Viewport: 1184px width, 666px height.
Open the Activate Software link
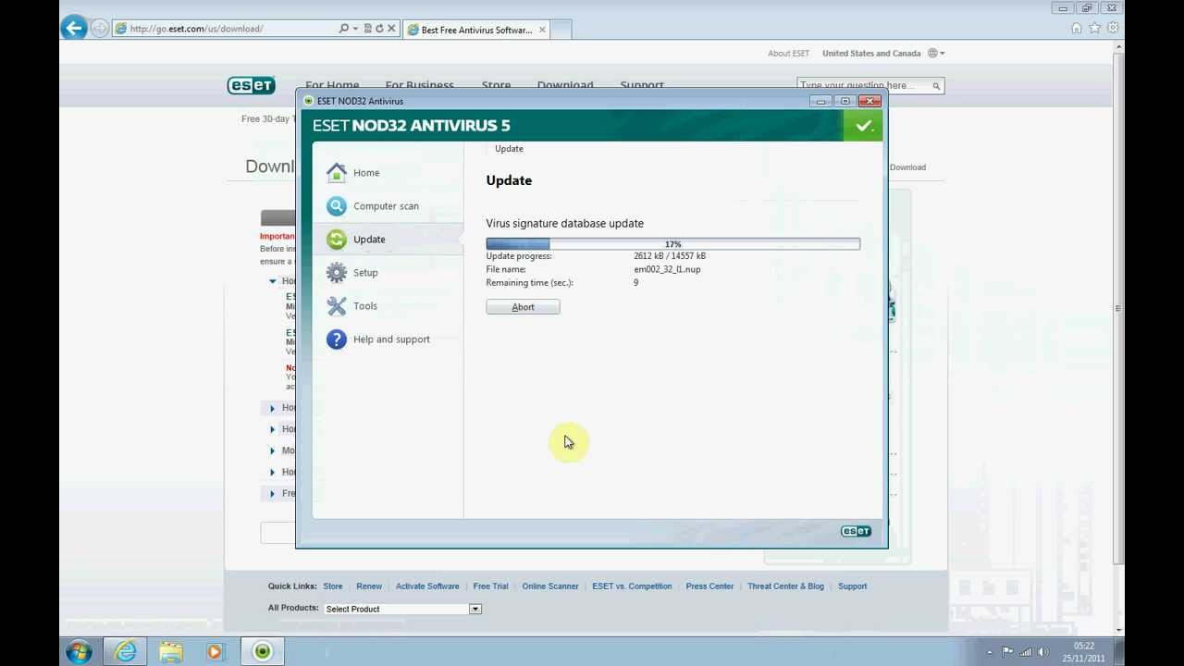tap(427, 586)
